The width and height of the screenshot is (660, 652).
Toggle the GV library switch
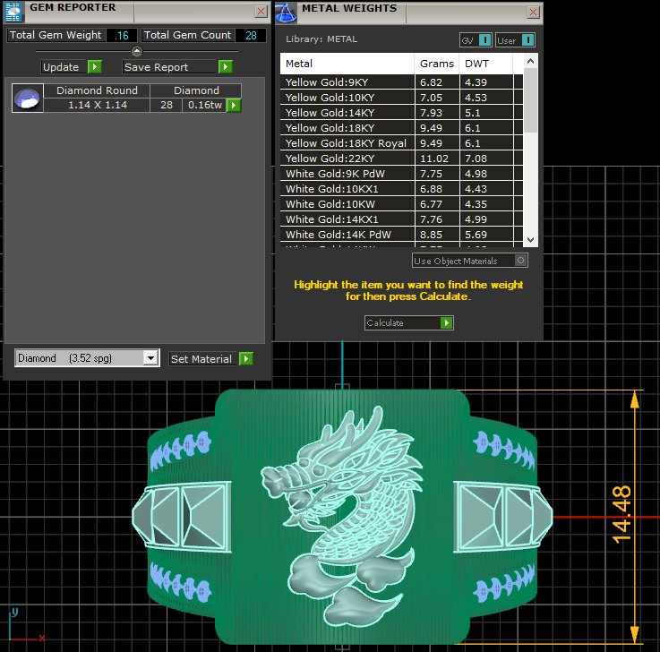(485, 40)
